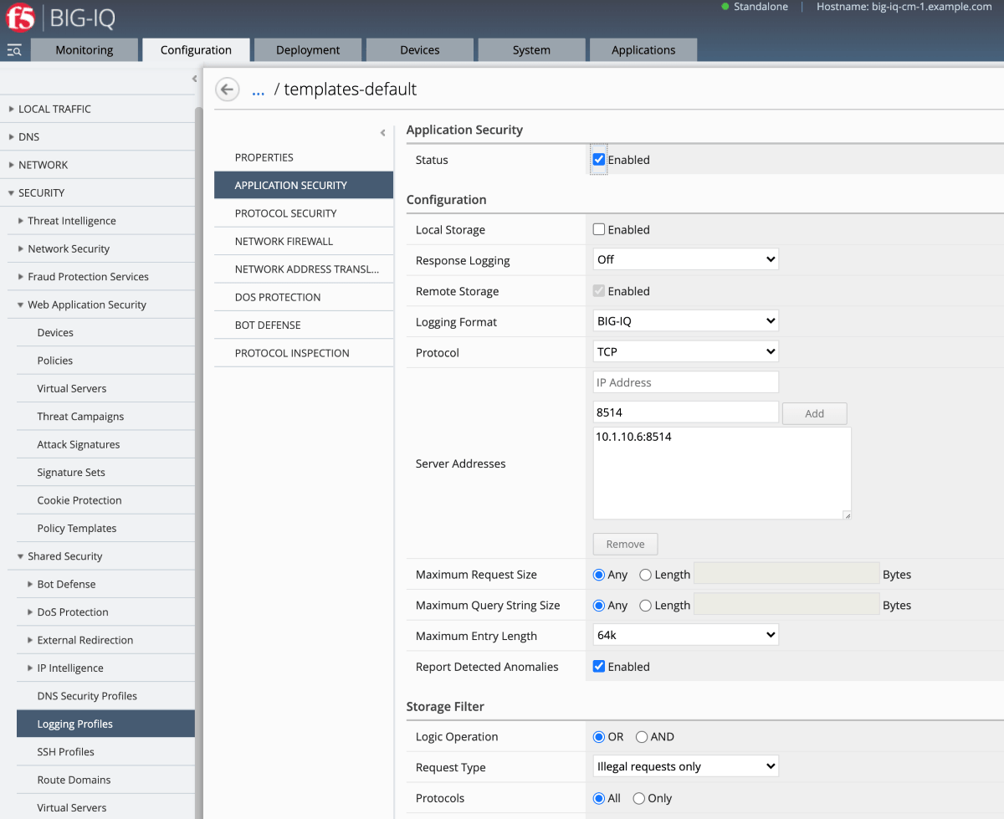This screenshot has height=819, width=1004.
Task: Switch to the Monitoring tab
Action: (x=84, y=50)
